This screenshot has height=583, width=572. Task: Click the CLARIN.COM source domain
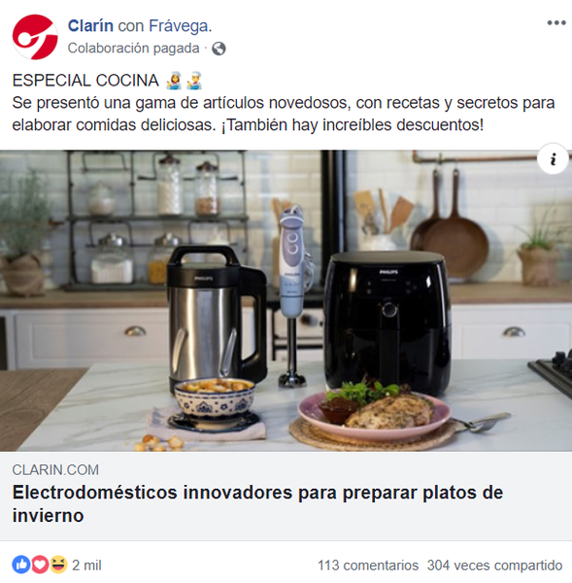(55, 470)
